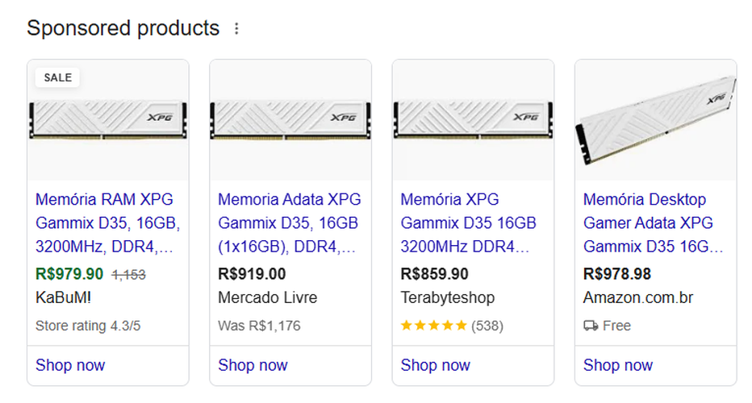
Task: Click Shop now under Amazon.com.br listing
Action: pyautogui.click(x=618, y=365)
